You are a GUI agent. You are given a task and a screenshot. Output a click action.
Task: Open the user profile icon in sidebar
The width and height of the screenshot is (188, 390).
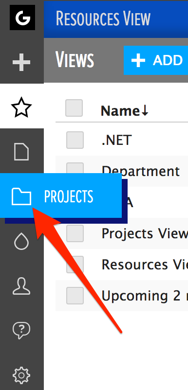tap(21, 286)
